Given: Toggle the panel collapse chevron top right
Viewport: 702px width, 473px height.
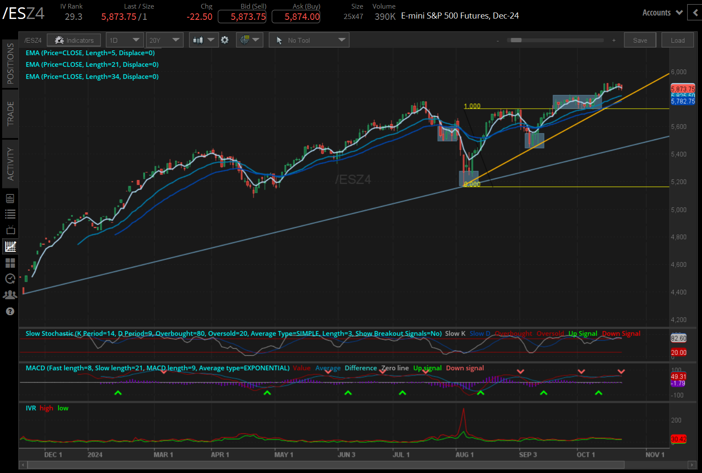Looking at the screenshot, I should click(695, 13).
